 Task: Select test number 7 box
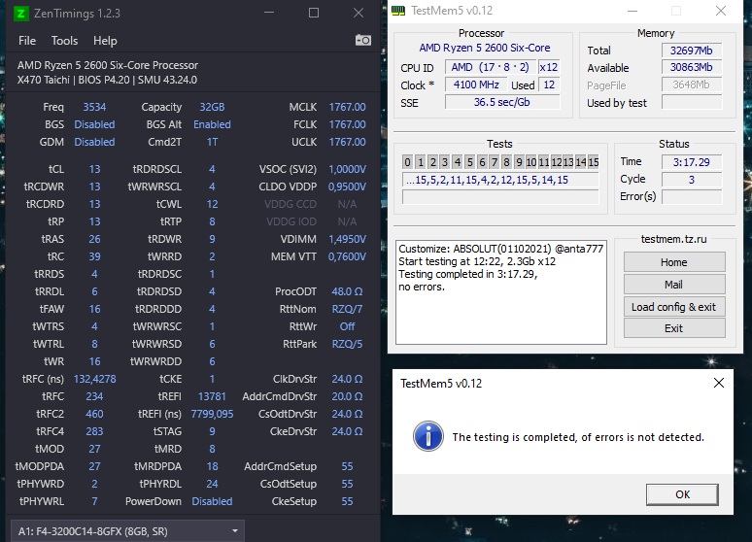(494, 162)
